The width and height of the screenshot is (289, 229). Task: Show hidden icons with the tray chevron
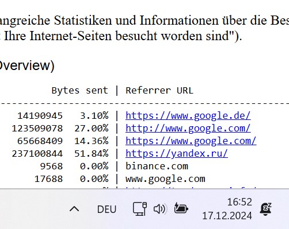click(74, 209)
